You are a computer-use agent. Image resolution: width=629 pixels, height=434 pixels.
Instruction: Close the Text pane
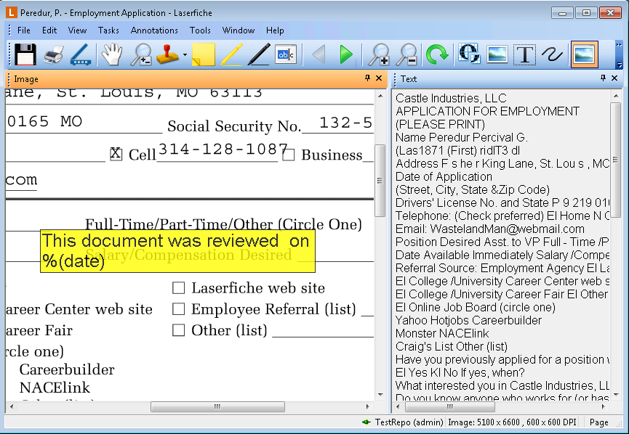point(614,78)
